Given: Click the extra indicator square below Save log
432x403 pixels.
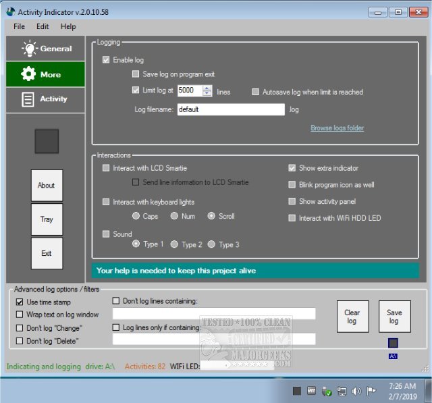Looking at the screenshot, I should 393,343.
